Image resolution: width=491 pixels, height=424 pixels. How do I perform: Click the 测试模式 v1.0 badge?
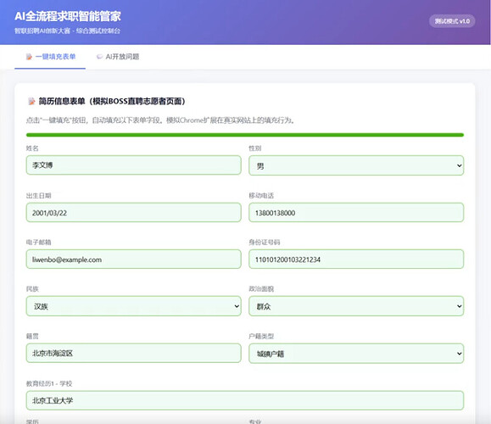[452, 21]
